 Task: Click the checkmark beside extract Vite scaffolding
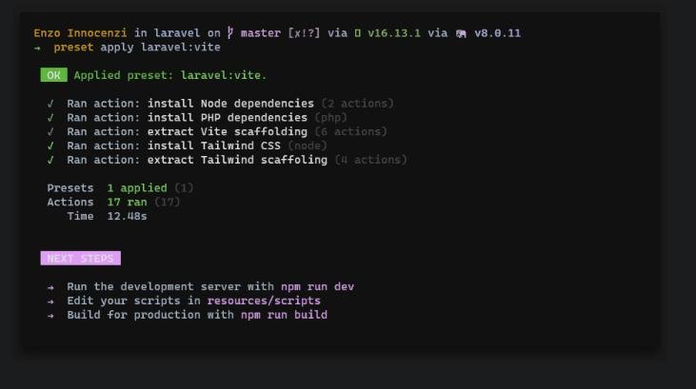50,132
